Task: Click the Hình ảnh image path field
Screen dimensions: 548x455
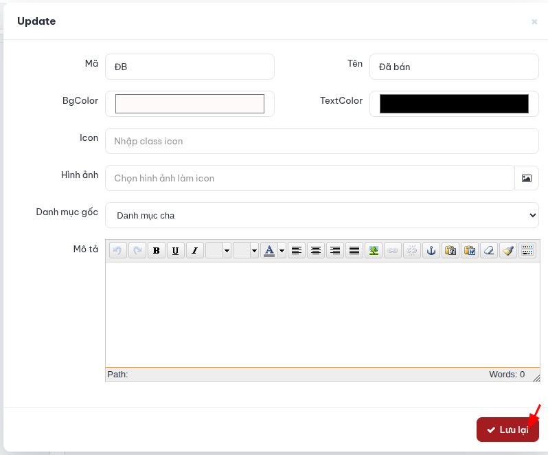Action: [x=310, y=178]
